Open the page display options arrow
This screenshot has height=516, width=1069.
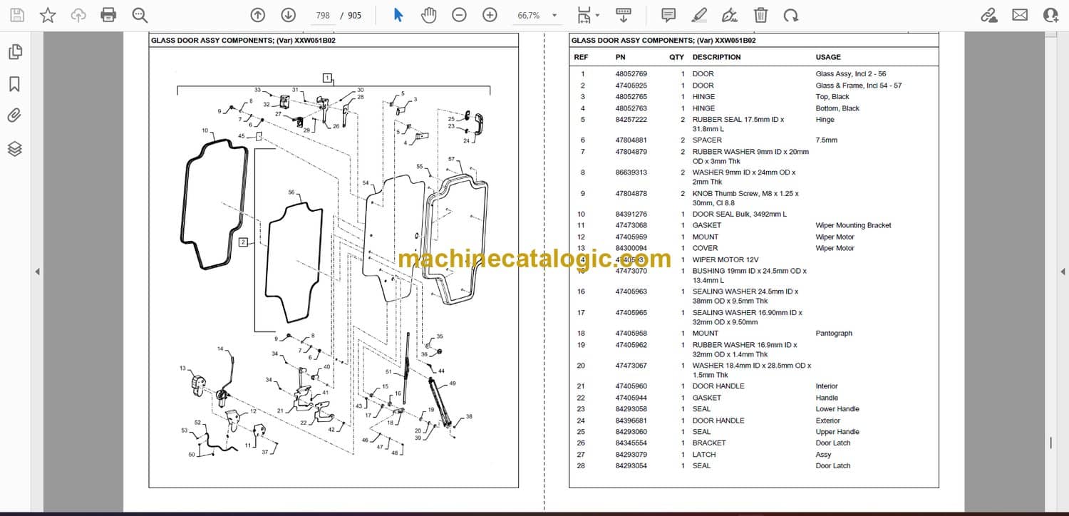click(597, 15)
